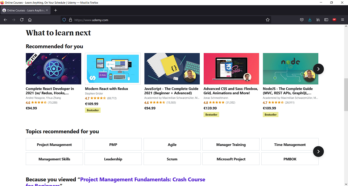Click the €139.99 price text
Image resolution: width=348 pixels, height=186 pixels.
tap(210, 108)
